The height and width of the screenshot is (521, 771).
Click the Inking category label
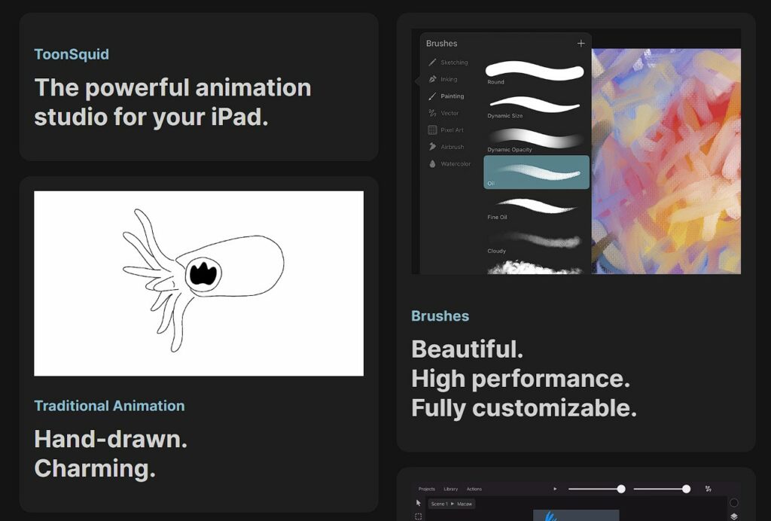449,79
